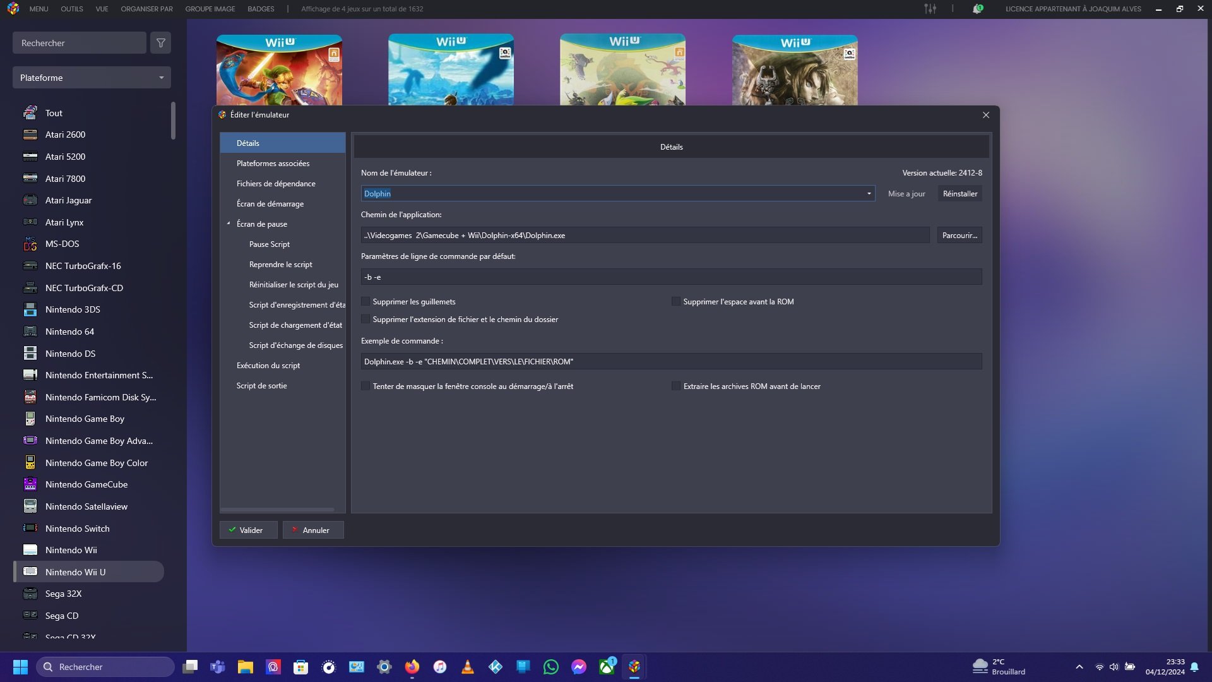Show hidden system tray icons chevron

[1079, 667]
